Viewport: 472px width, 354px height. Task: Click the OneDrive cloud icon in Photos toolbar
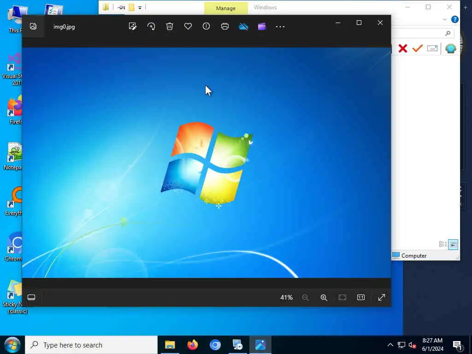pyautogui.click(x=243, y=26)
